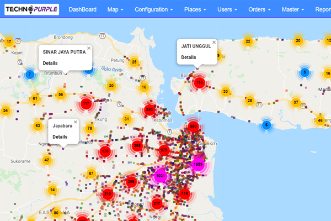Click the red 115 cluster marker

click(x=200, y=82)
